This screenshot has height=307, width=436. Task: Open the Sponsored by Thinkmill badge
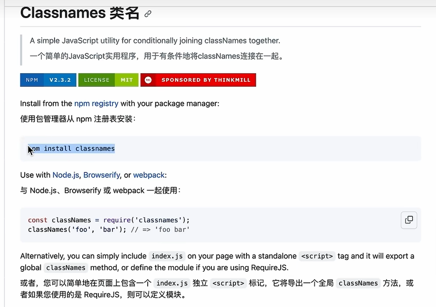198,80
